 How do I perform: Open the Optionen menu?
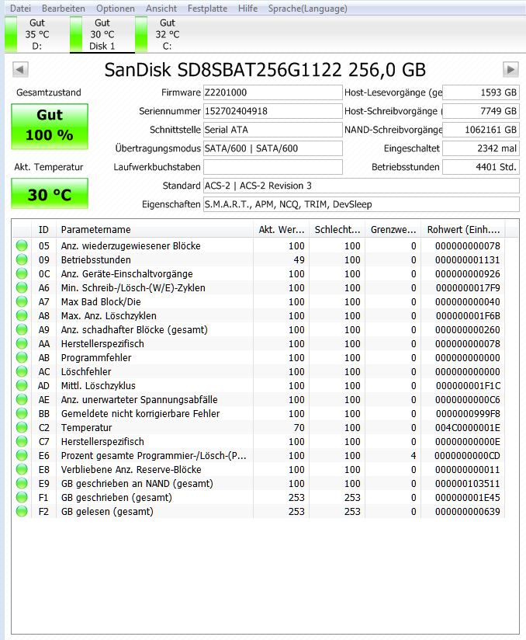tap(116, 9)
